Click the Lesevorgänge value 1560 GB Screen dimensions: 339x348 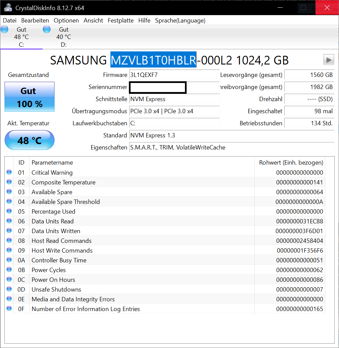point(309,75)
